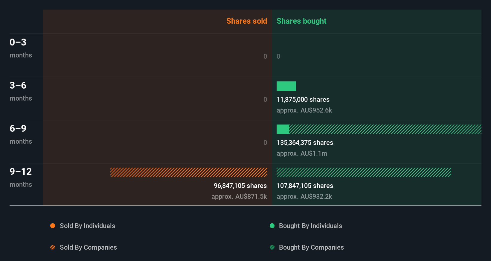491x261 pixels.
Task: Click the green Bought By Individuals legend dot
Action: pos(272,226)
